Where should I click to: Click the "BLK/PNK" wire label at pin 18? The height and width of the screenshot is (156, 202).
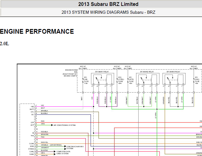click(x=44, y=150)
